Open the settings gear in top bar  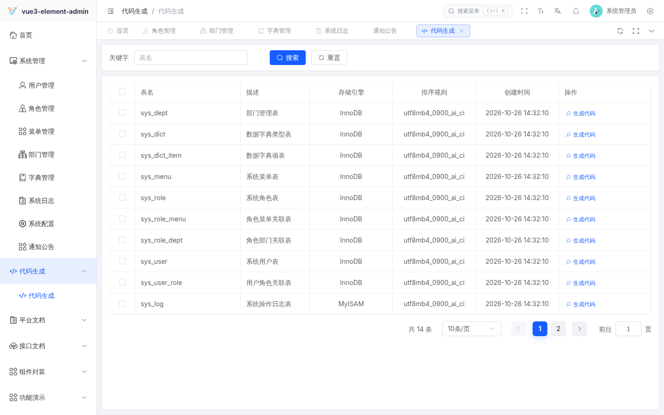650,11
